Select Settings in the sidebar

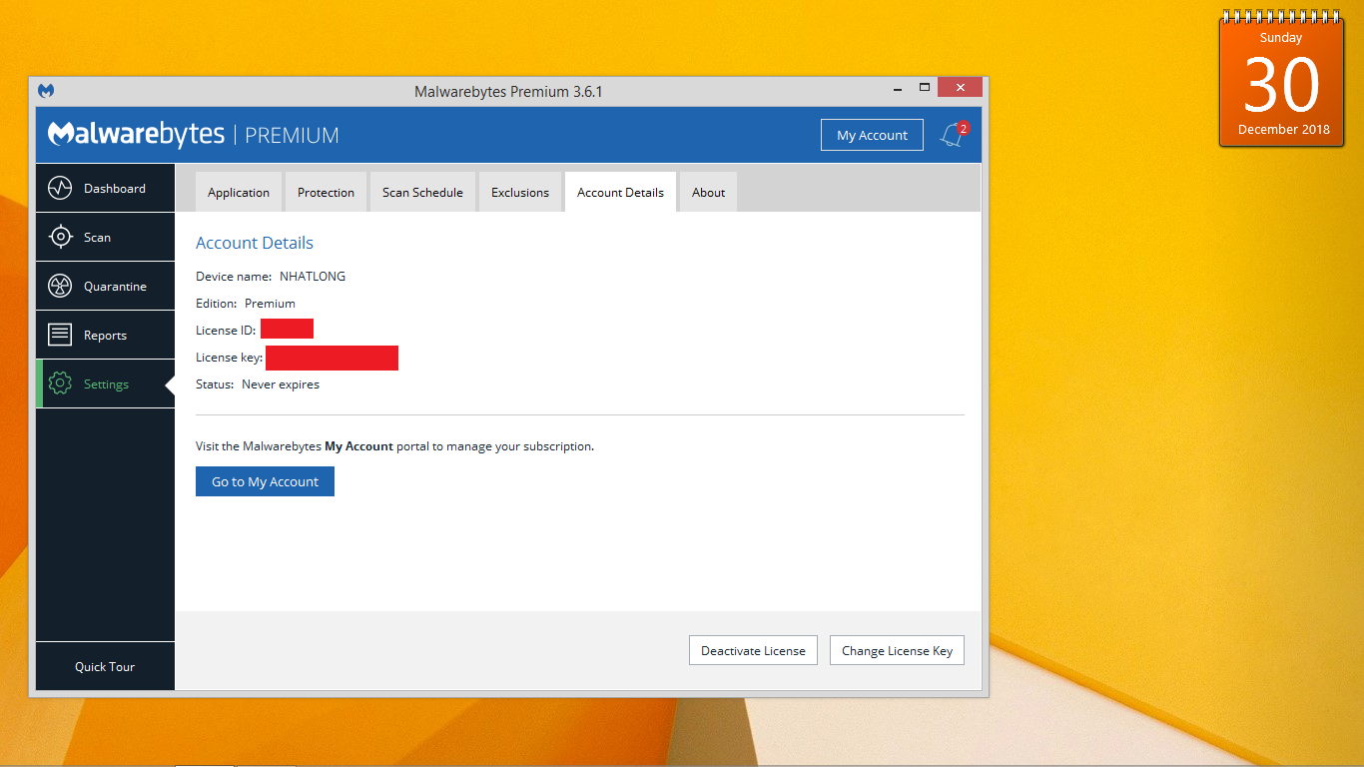[x=105, y=383]
